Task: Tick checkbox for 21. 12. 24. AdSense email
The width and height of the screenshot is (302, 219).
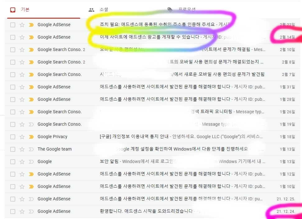Action: (x=13, y=212)
